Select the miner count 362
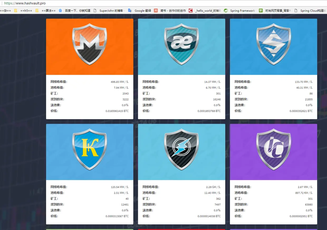The width and height of the screenshot is (327, 230). click(x=218, y=199)
